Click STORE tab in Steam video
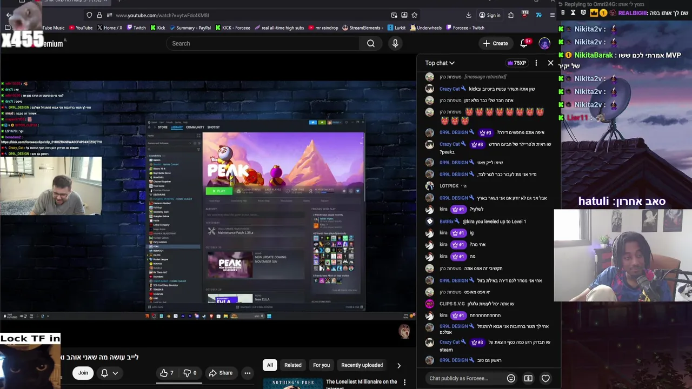 tap(162, 127)
